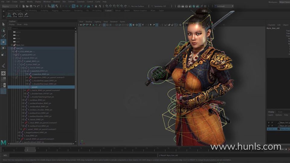Toggle visibility V of Nyra_Geo layer
Viewport: 290px width, 163px height.
pos(269,129)
